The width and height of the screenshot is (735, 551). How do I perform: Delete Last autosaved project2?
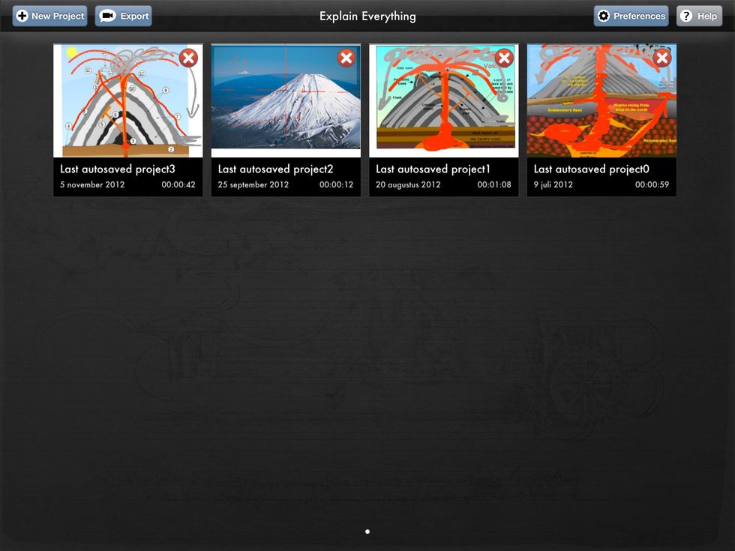346,58
